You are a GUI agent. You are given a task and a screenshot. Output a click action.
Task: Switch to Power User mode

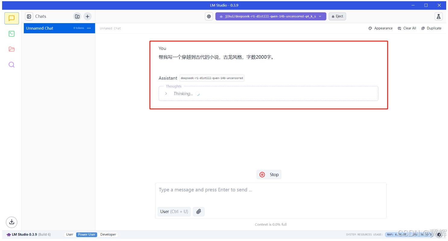coord(87,235)
